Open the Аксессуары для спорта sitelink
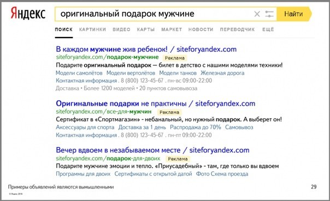The width and height of the screenshot is (330, 201). tap(85, 127)
